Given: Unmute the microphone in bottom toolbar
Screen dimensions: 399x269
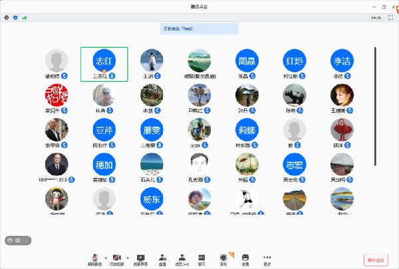Looking at the screenshot, I should pos(96,258).
